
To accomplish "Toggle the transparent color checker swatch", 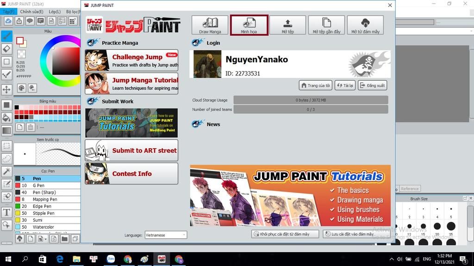I will pyautogui.click(x=21, y=54).
